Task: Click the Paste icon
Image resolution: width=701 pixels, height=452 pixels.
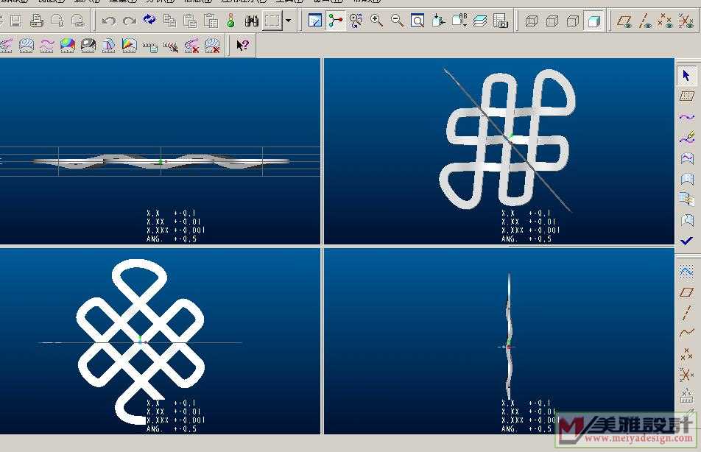Action: click(191, 21)
